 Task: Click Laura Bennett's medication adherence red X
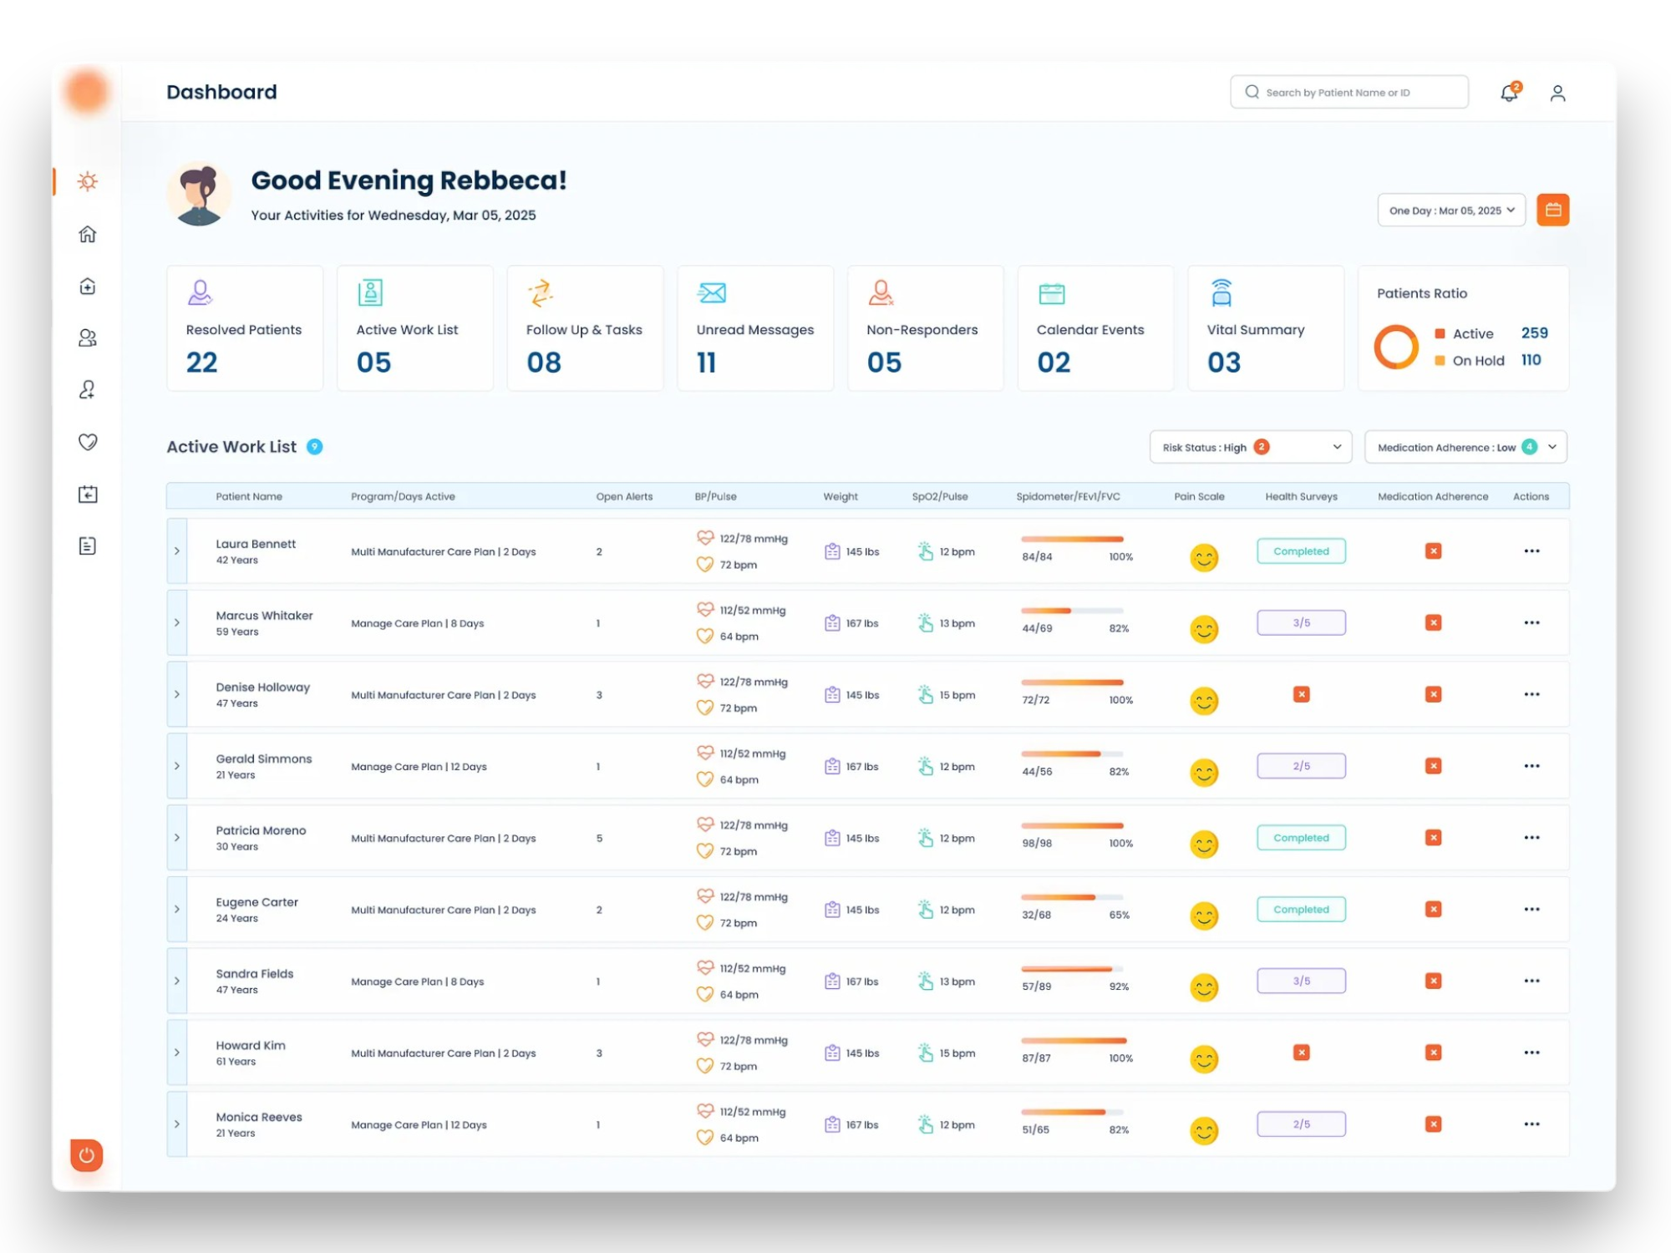pyautogui.click(x=1433, y=551)
